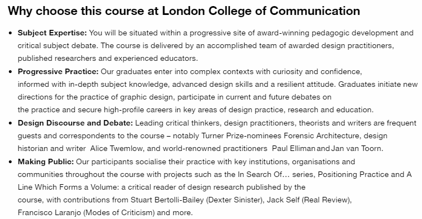This screenshot has height=219, width=422.
Task: Click the bullet point beside Making Public
Action: 11,162
